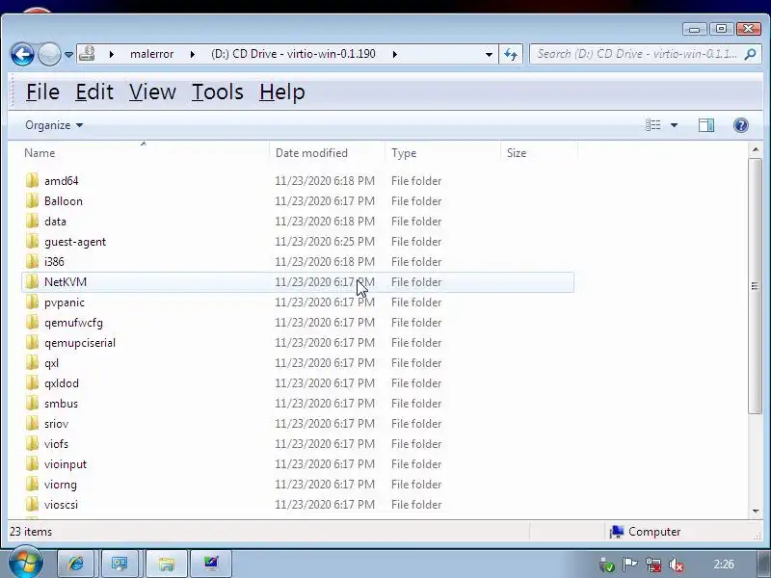Click the vioscsi folder name

pos(61,505)
